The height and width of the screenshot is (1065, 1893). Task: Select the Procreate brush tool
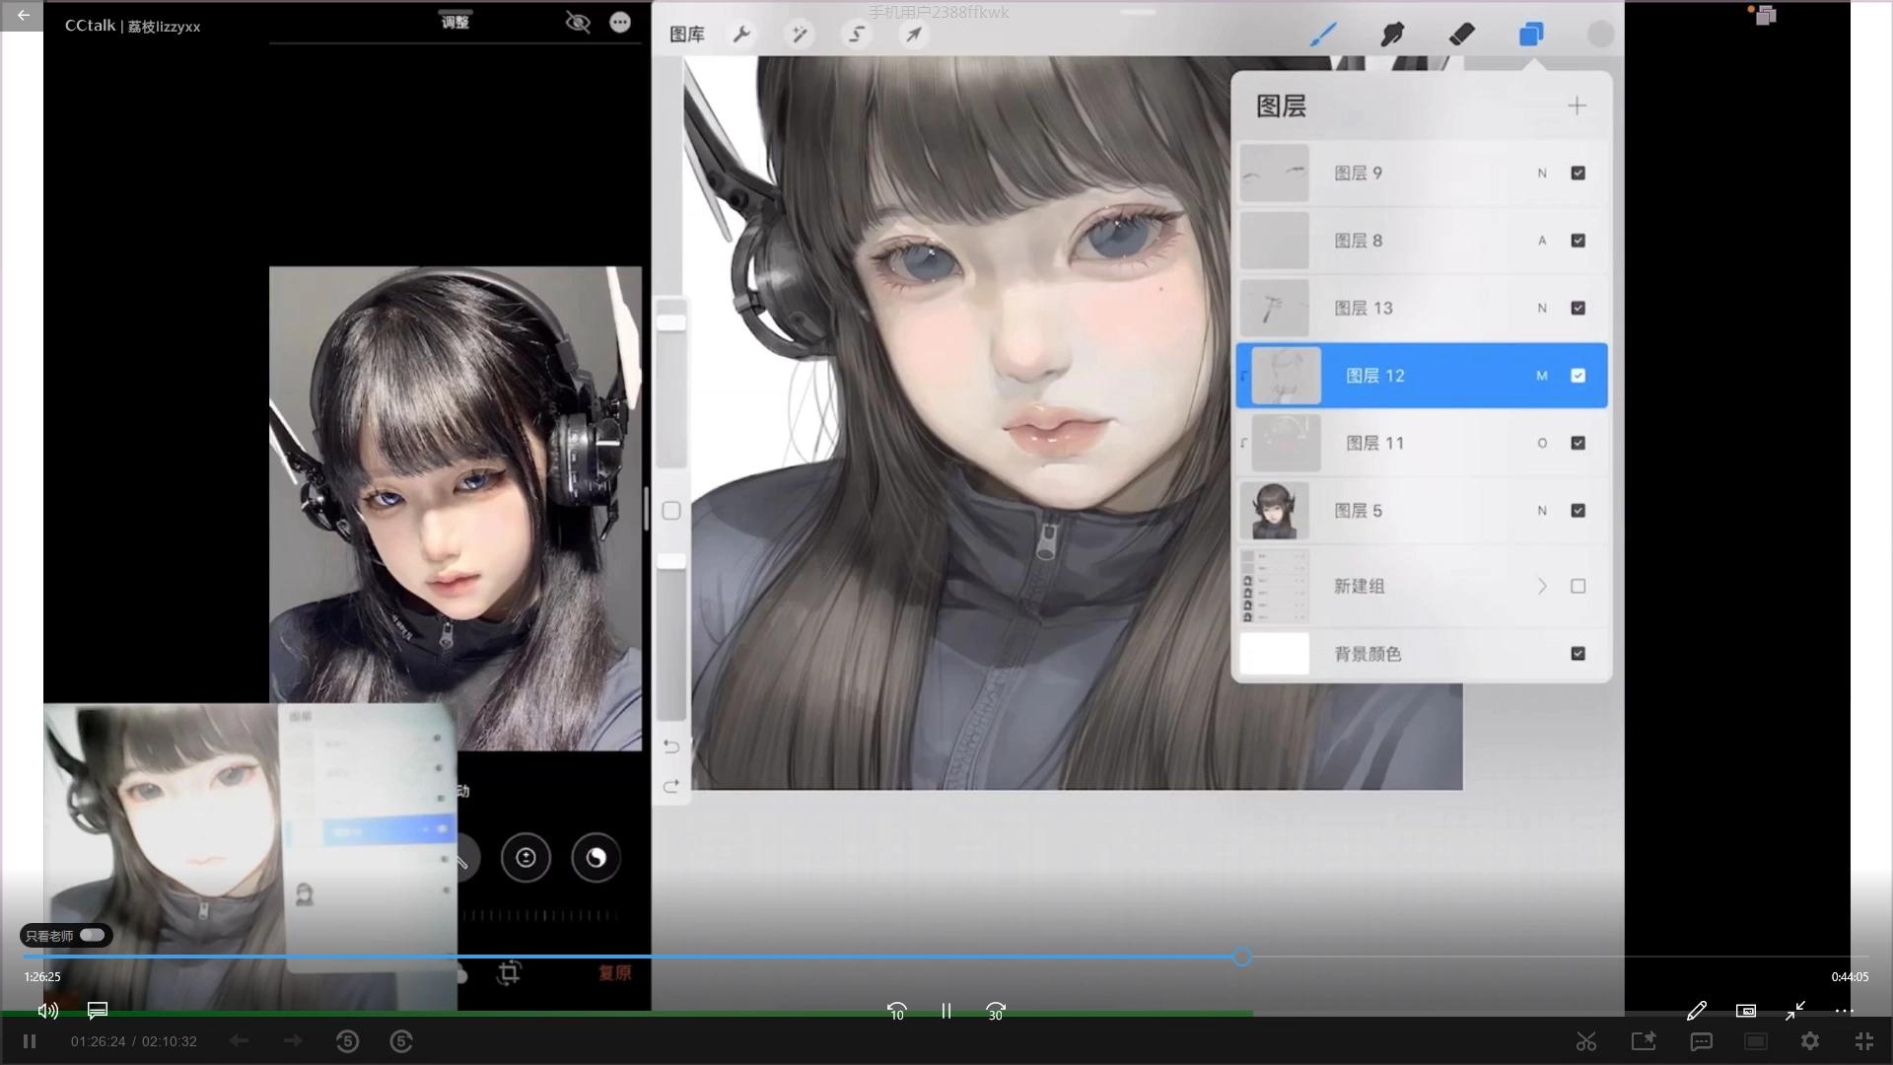click(1322, 35)
